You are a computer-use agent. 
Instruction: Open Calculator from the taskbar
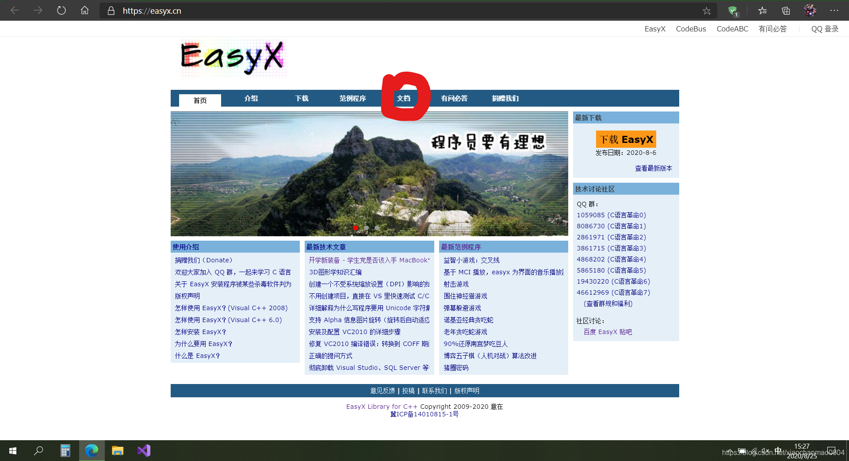point(65,450)
